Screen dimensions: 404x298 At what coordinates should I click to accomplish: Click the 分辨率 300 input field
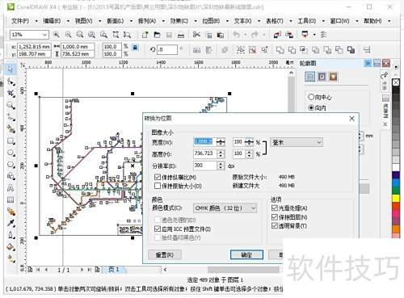pyautogui.click(x=205, y=166)
